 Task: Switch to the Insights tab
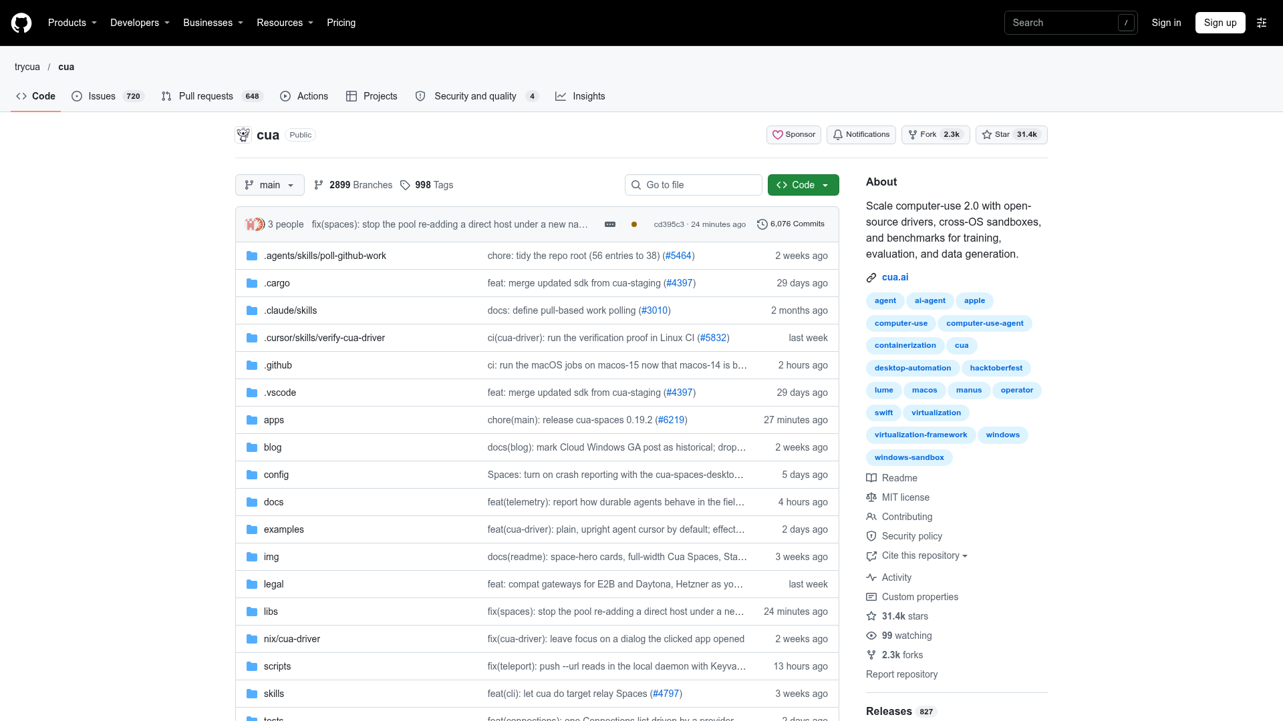point(580,96)
